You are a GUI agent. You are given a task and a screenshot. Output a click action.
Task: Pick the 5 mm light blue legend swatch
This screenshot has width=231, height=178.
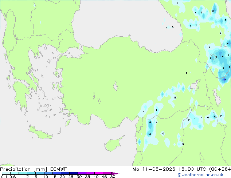pos(40,173)
